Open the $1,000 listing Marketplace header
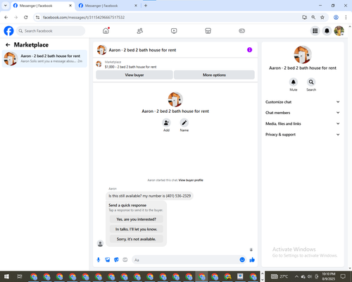The width and height of the screenshot is (352, 282). (x=175, y=64)
